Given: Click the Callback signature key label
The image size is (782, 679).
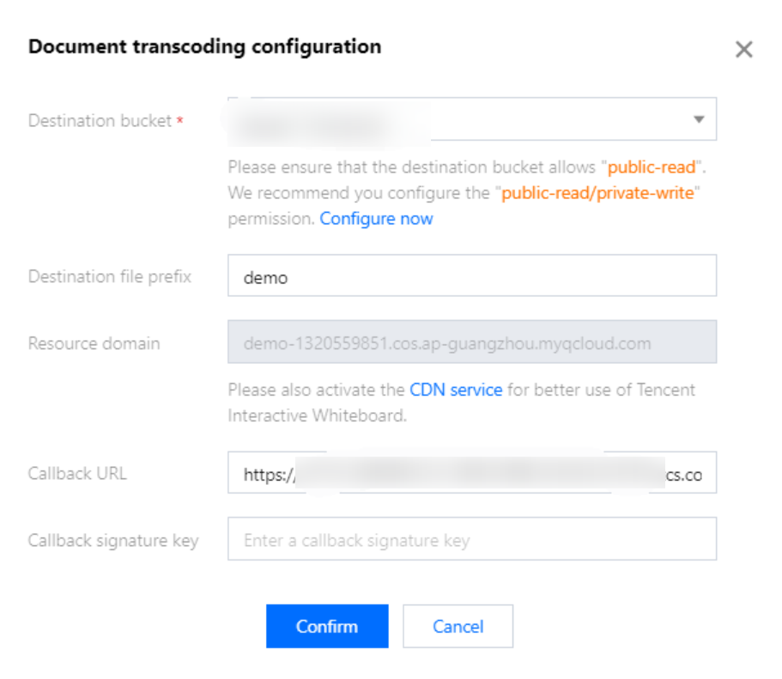Looking at the screenshot, I should coord(113,540).
